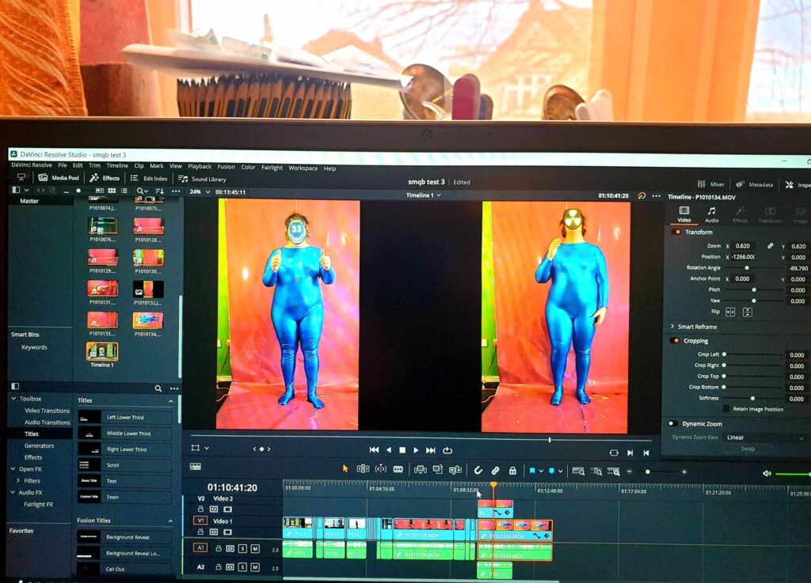
Task: Open the Playback menu
Action: pyautogui.click(x=199, y=166)
